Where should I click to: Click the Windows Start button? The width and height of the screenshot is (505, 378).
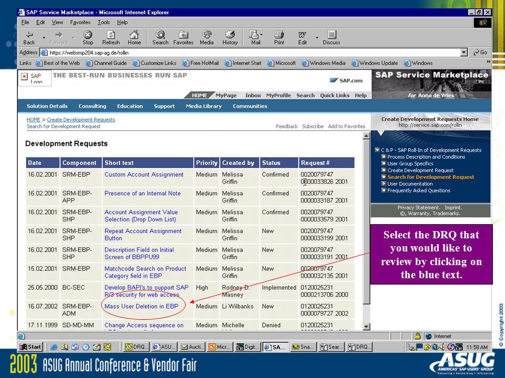[x=31, y=347]
